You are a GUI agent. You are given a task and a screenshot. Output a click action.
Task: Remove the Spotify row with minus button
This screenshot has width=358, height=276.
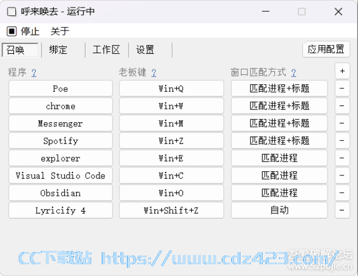(342, 140)
